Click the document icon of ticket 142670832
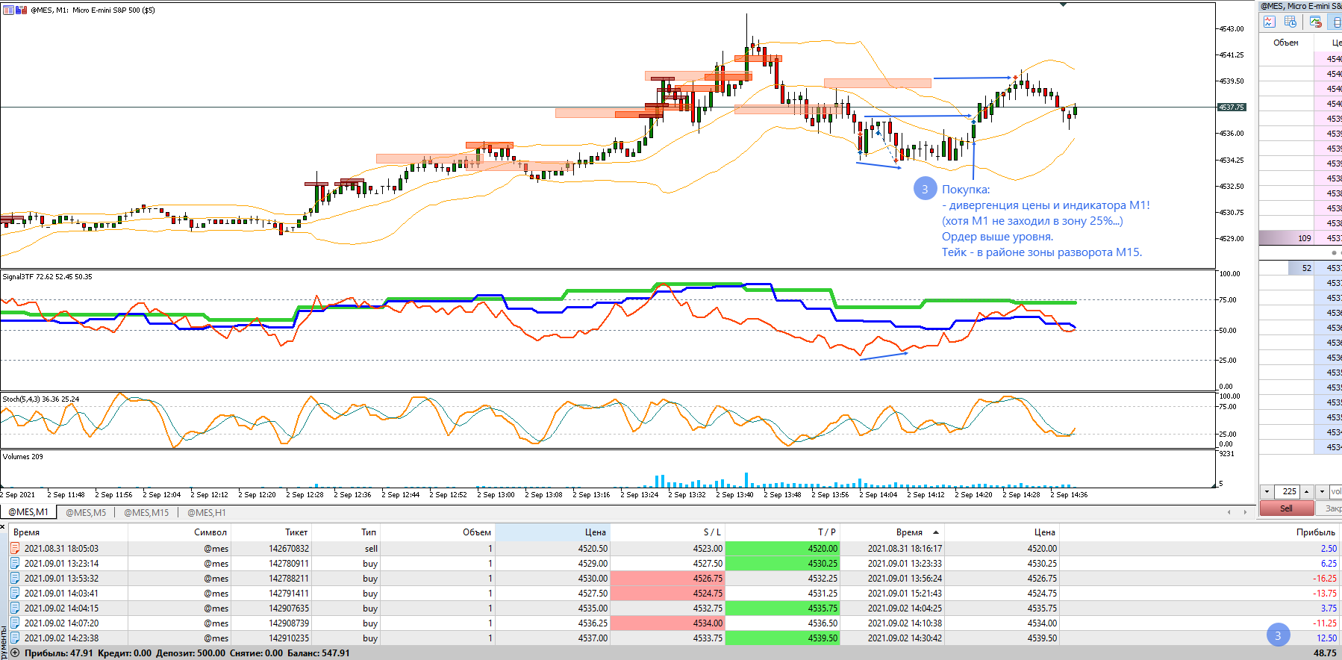 pyautogui.click(x=15, y=548)
